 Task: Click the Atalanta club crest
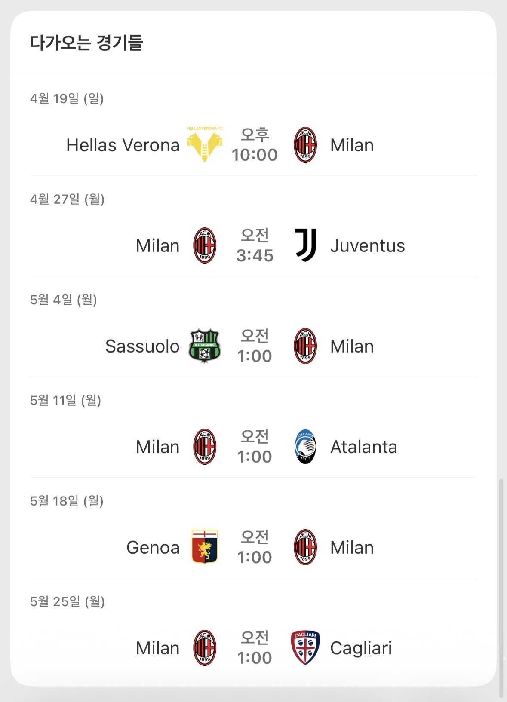point(305,447)
